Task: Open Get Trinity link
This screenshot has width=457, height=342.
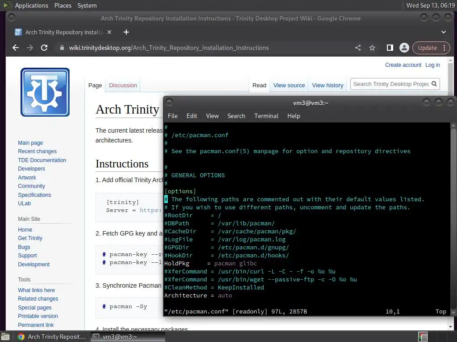Action: click(30, 238)
